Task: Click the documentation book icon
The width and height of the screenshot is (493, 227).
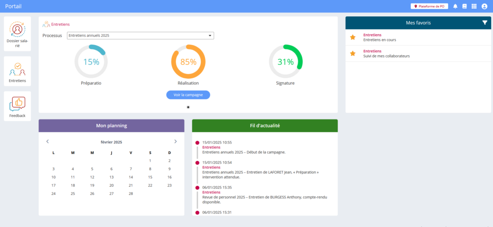Action: point(465,6)
